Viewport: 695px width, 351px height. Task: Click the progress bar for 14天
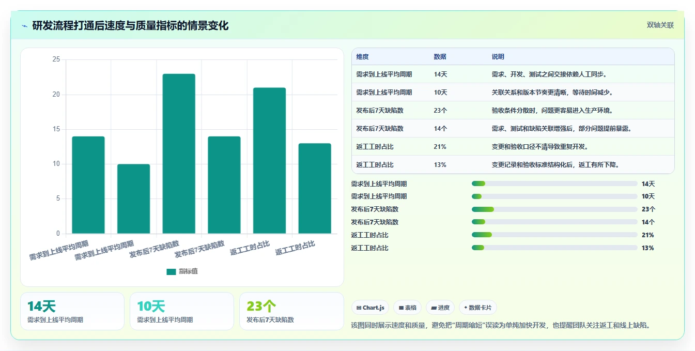(554, 184)
